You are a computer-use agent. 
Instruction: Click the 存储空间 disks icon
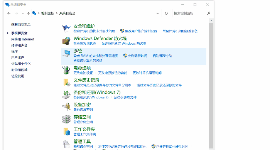[x=66, y=119]
